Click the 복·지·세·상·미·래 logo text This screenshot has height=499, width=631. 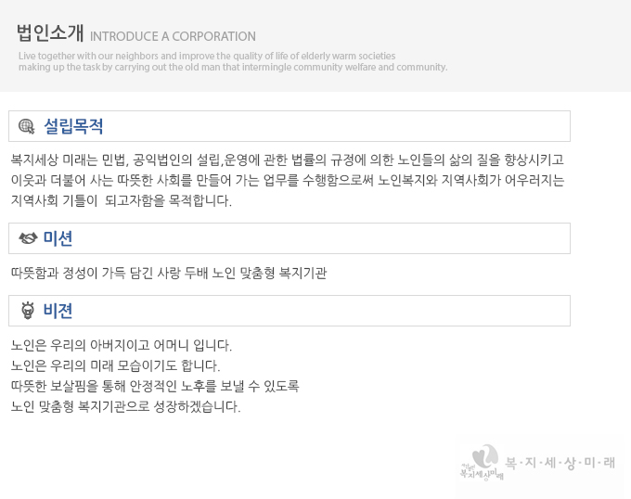coord(560,462)
